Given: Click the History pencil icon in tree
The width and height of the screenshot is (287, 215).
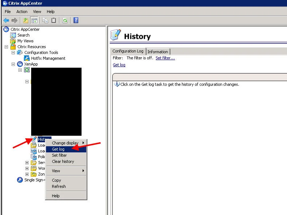Looking at the screenshot, I should pyautogui.click(x=34, y=139).
